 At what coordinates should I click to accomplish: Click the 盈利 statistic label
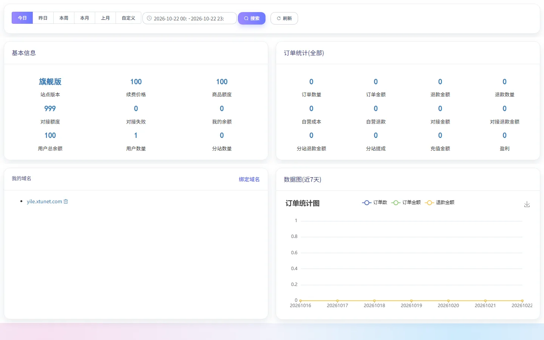[x=505, y=148]
